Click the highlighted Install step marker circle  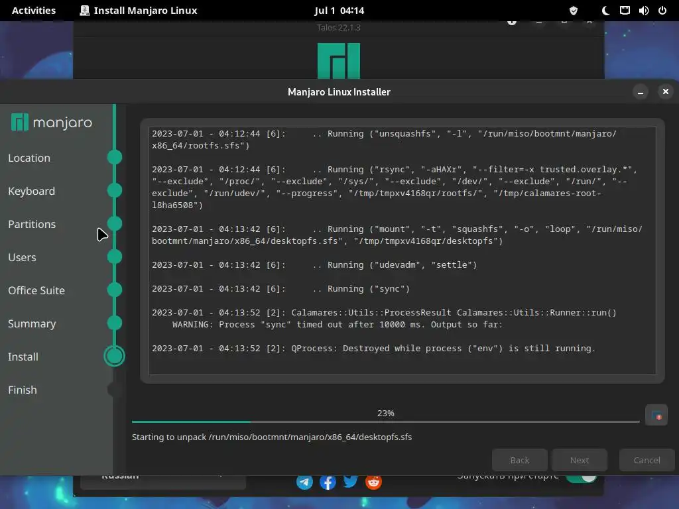[114, 356]
